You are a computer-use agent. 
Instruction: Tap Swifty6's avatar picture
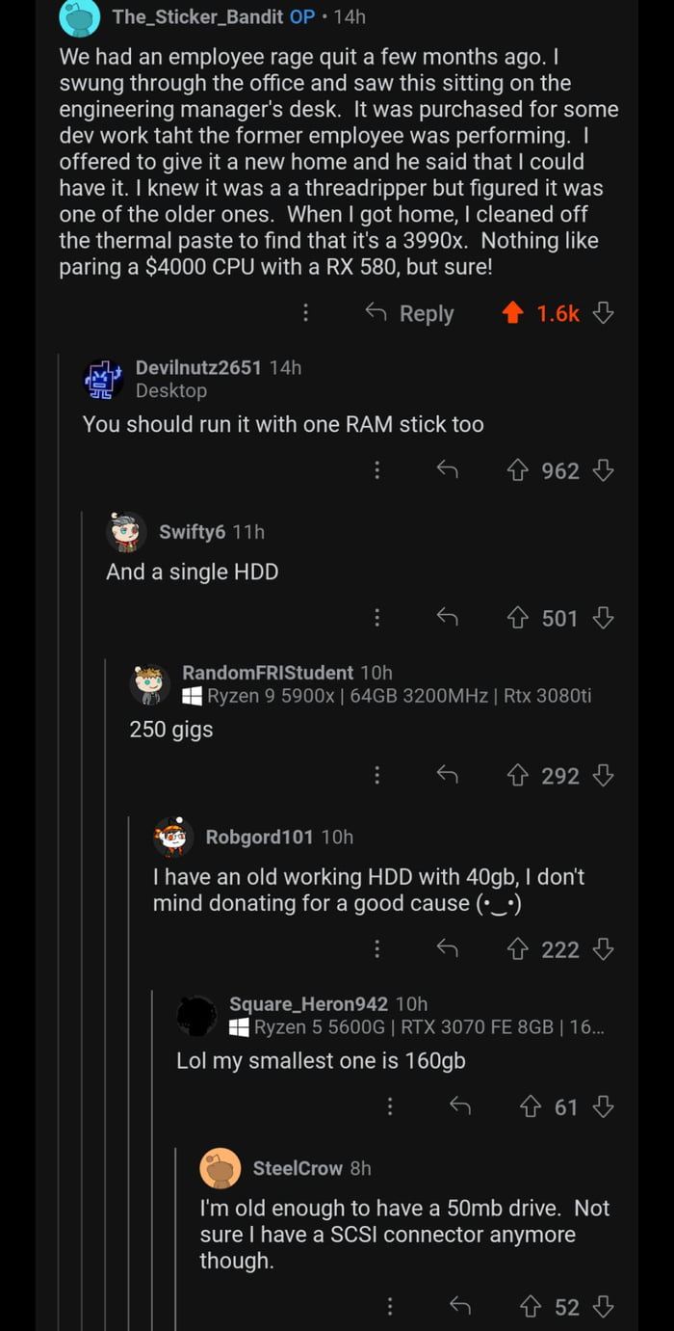(126, 532)
